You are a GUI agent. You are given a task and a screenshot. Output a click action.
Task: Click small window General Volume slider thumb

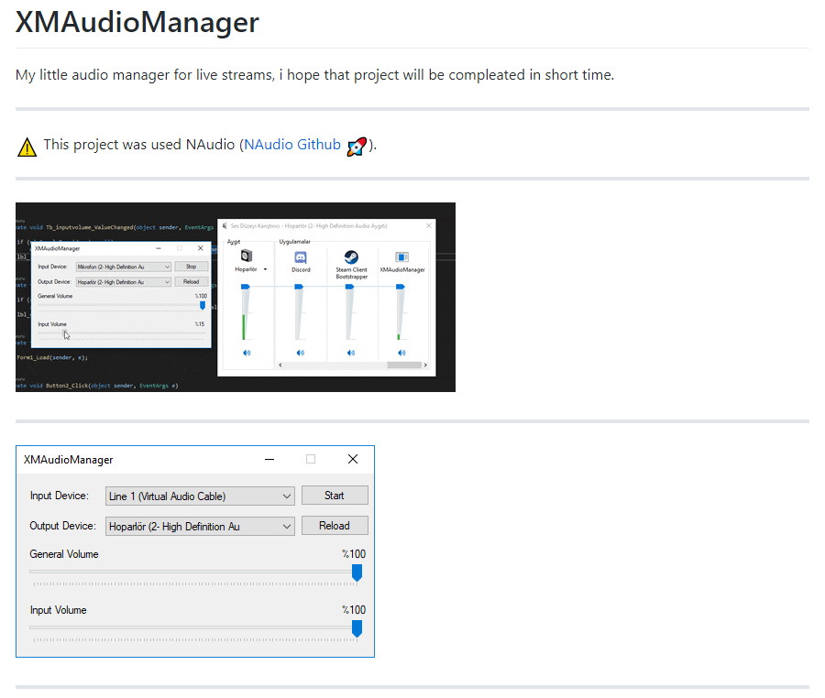click(203, 305)
